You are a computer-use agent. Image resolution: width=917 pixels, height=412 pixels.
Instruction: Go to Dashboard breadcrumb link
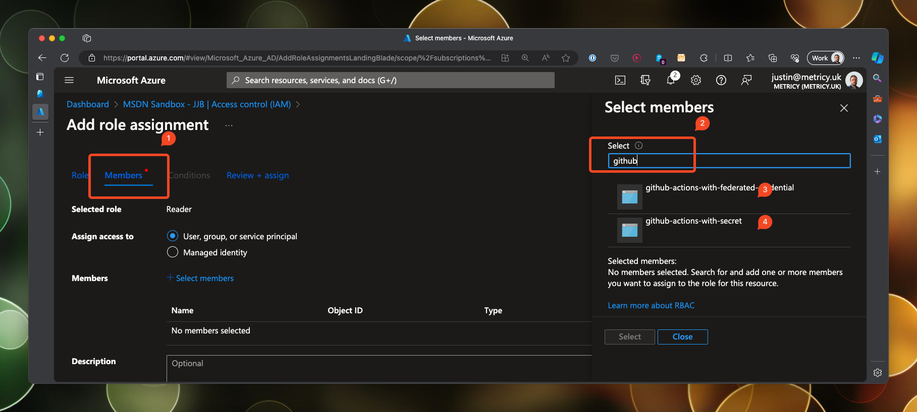coord(88,104)
